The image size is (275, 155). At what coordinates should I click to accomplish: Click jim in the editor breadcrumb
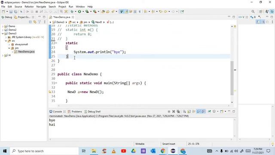pos(84,22)
